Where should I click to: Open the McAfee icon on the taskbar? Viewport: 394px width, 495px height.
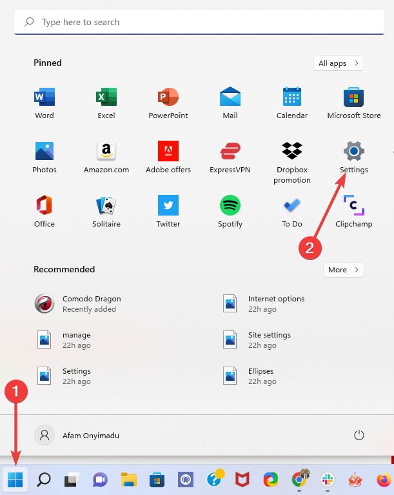tap(242, 480)
